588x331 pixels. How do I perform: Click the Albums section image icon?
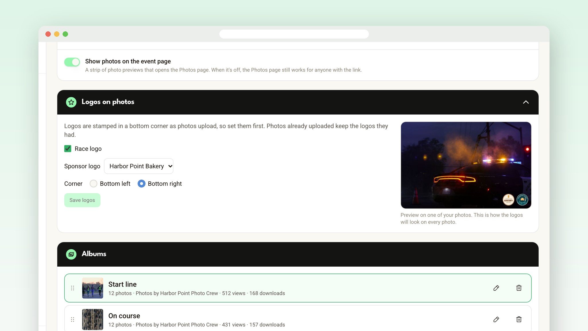(71, 254)
